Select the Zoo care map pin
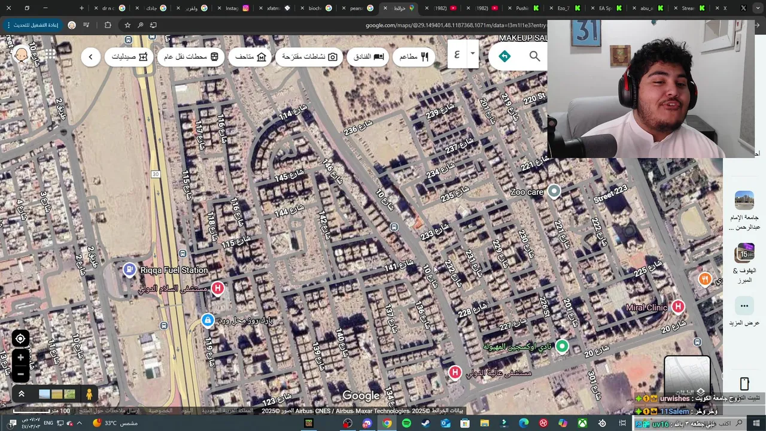 tap(554, 192)
